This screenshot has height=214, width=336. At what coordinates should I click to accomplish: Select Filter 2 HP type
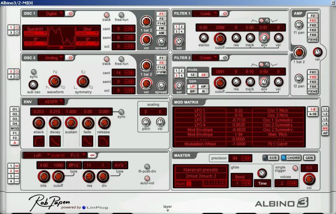click(203, 87)
